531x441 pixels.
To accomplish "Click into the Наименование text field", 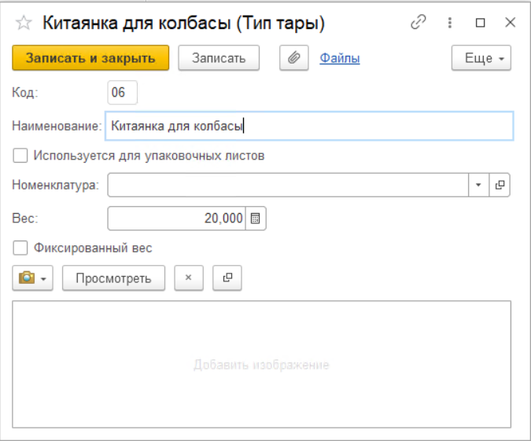I will [x=308, y=125].
